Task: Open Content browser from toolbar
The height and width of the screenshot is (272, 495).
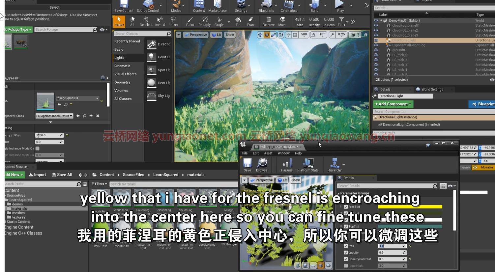Action: coord(199,6)
